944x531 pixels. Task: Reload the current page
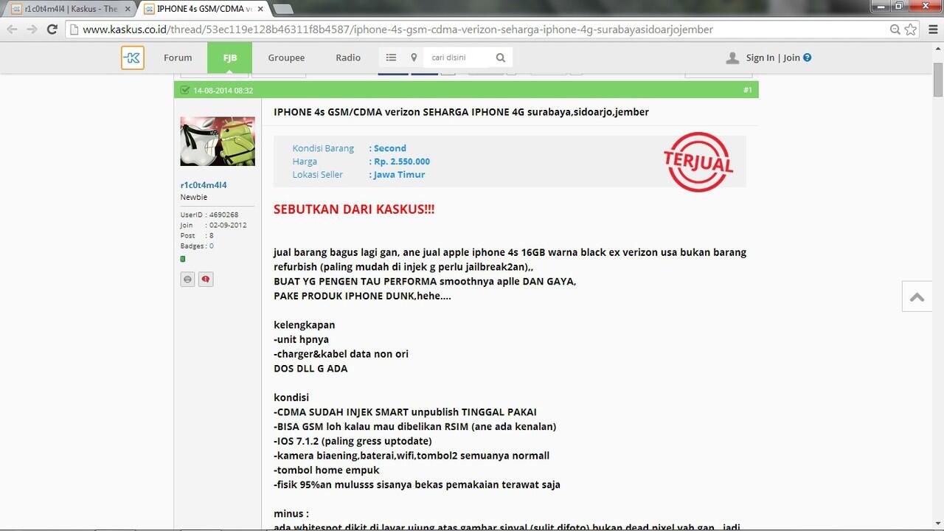click(x=52, y=29)
